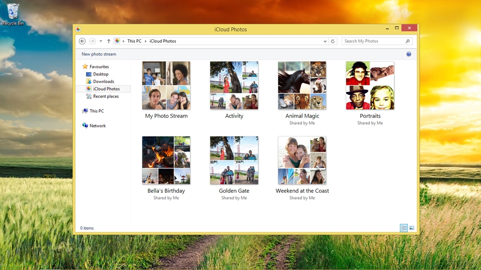Image resolution: width=481 pixels, height=270 pixels.
Task: Open the Weekend at the Coast thumbnail
Action: [302, 160]
